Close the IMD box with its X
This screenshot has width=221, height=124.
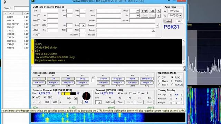75,99
